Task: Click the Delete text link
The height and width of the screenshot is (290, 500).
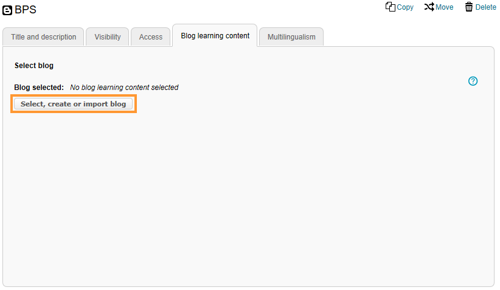Action: point(486,7)
